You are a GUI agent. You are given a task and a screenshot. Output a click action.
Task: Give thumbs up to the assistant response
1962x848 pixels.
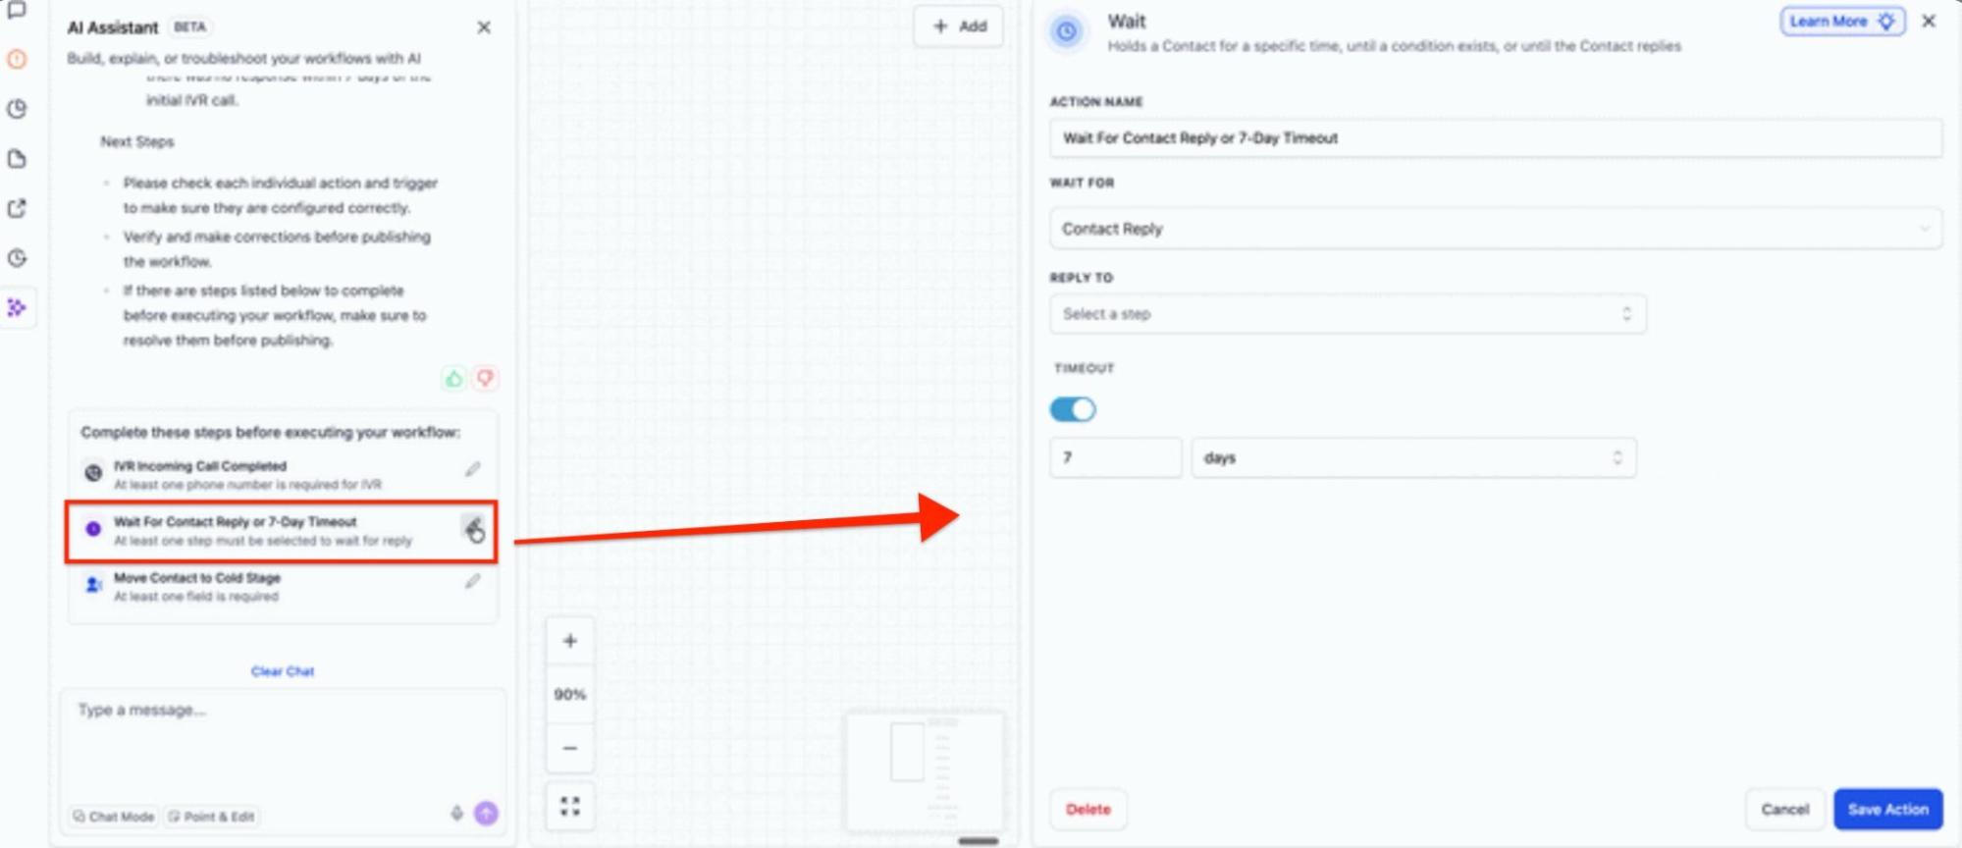pos(453,379)
